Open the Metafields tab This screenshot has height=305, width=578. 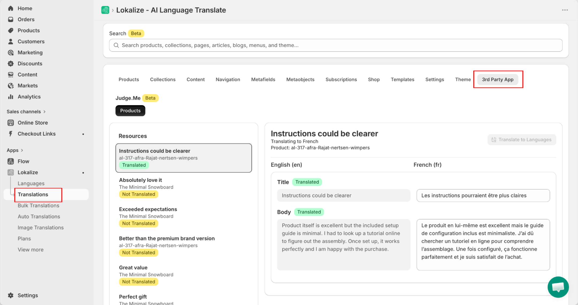[263, 79]
